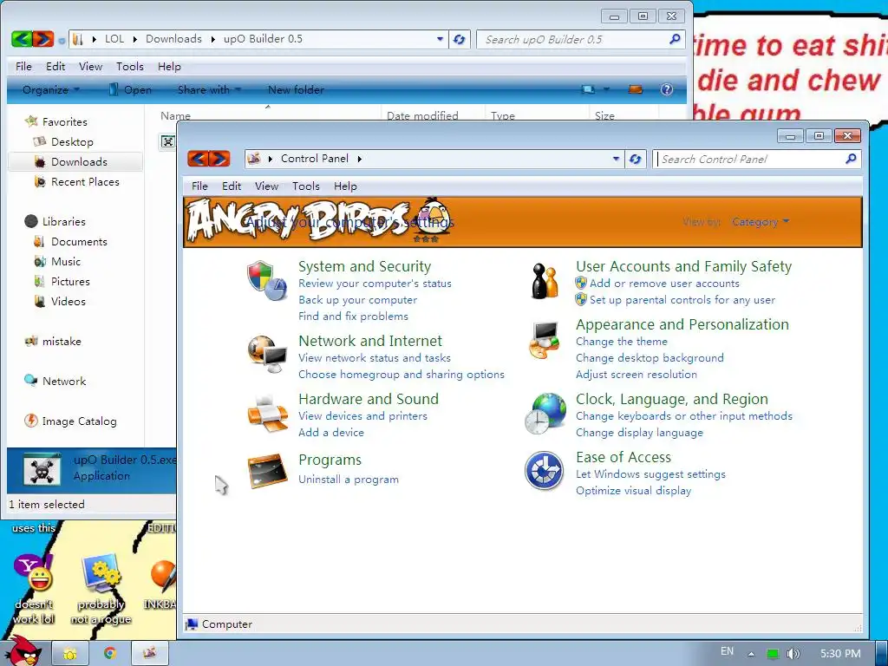888x666 pixels.
Task: Open Organize dropdown in explorer toolbar
Action: pyautogui.click(x=51, y=89)
